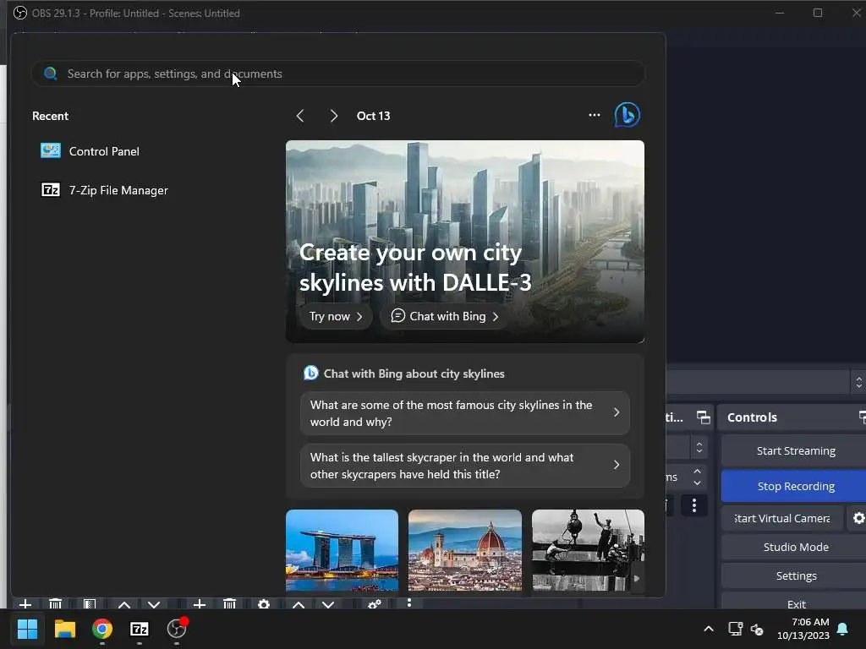Adjust the ms value spinner arrows

point(697,477)
